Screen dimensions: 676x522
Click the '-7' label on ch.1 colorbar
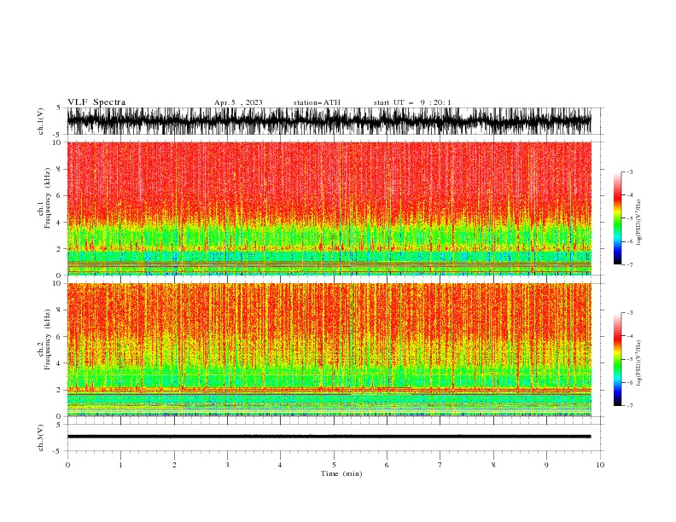(629, 264)
